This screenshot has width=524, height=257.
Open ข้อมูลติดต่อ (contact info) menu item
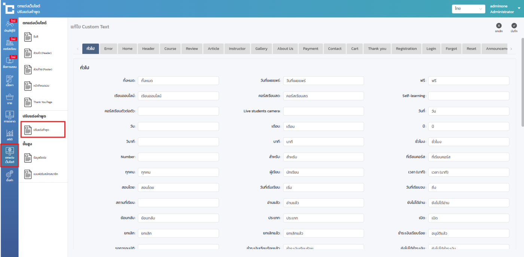coord(42,158)
